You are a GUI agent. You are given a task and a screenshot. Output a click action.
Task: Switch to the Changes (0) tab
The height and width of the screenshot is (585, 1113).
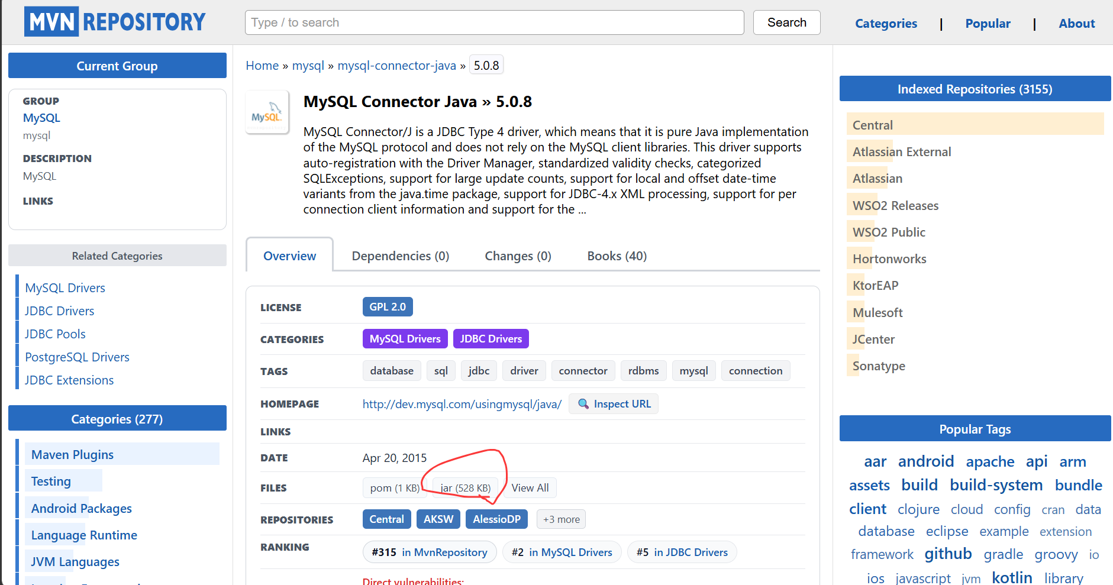(518, 256)
